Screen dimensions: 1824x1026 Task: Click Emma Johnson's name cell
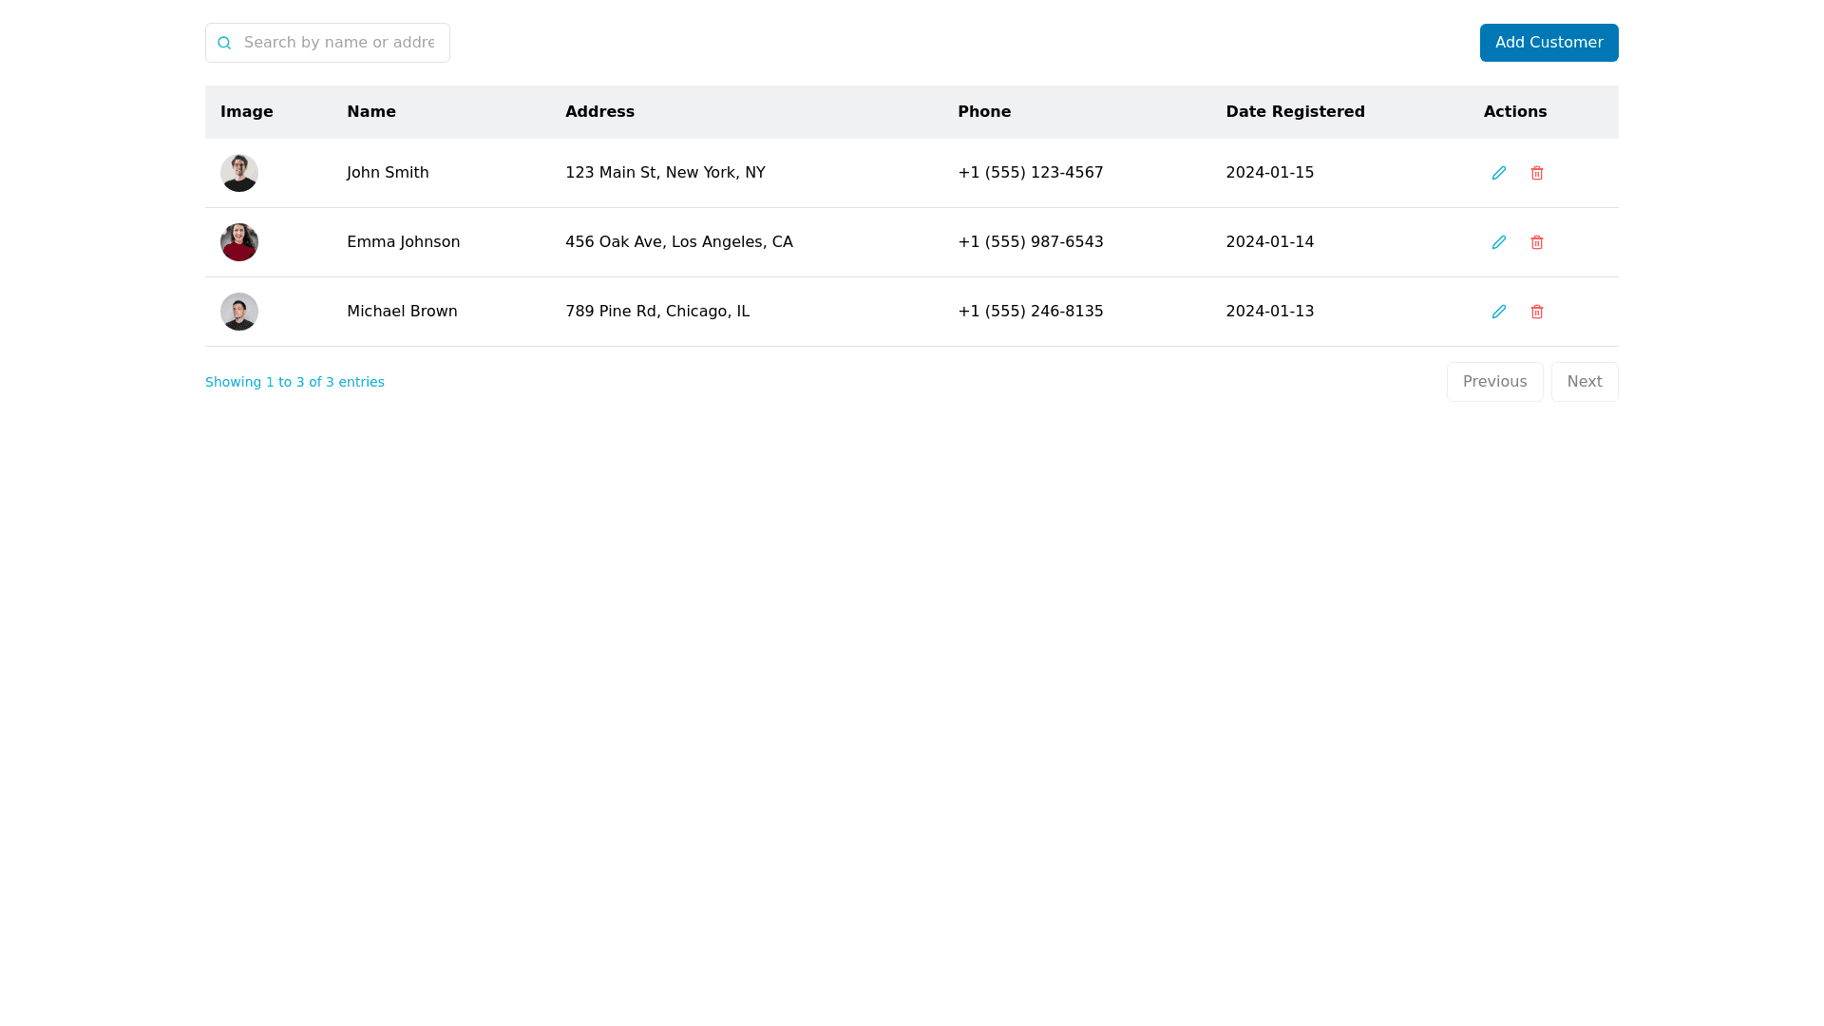(x=403, y=242)
